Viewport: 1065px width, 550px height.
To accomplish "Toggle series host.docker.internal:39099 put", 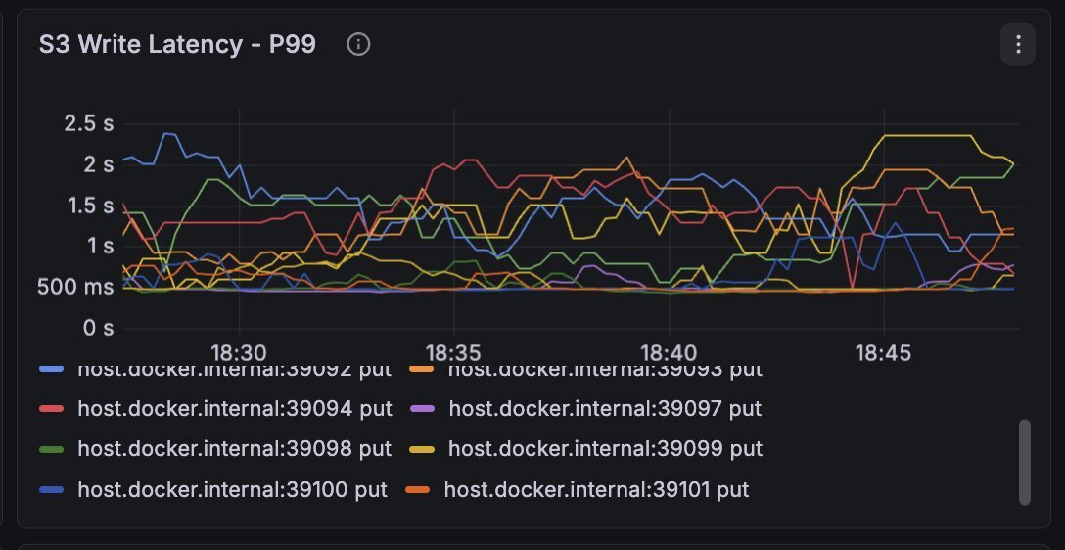I will click(x=605, y=449).
